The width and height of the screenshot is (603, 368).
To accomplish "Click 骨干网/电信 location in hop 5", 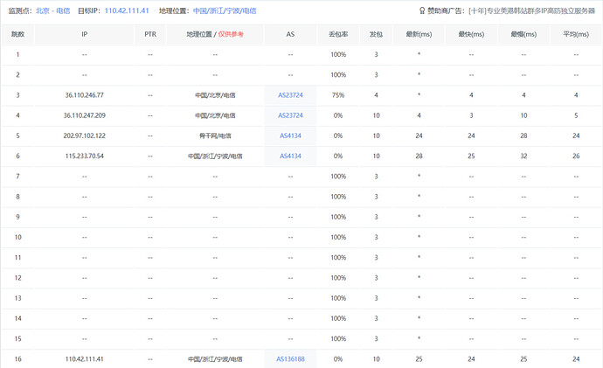I will point(215,135).
